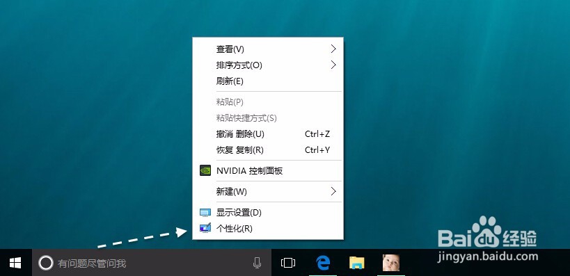Open the 新建(W) menu entry
The width and height of the screenshot is (570, 276).
[268, 191]
